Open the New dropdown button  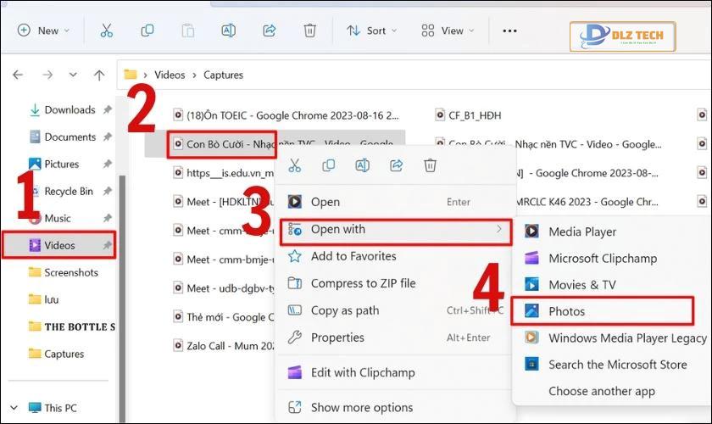[x=43, y=31]
